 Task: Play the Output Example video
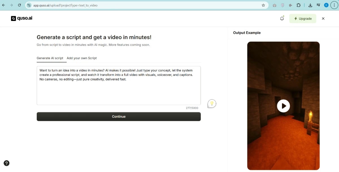283,106
